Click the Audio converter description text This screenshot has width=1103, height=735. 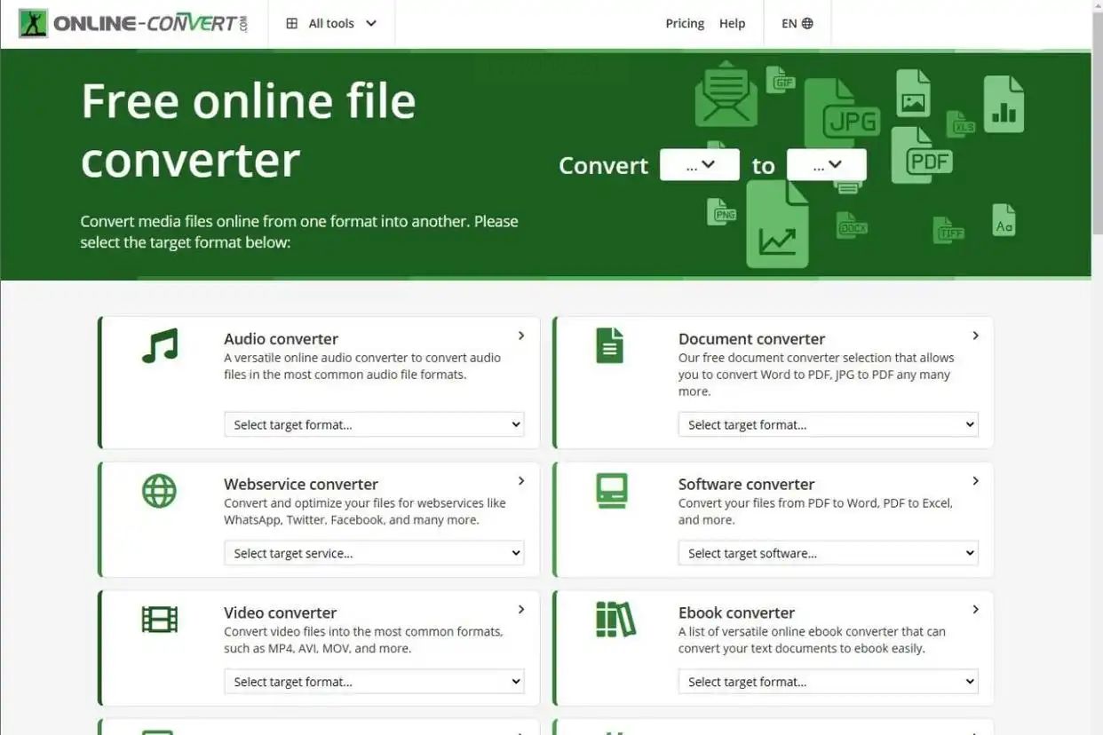(x=362, y=366)
